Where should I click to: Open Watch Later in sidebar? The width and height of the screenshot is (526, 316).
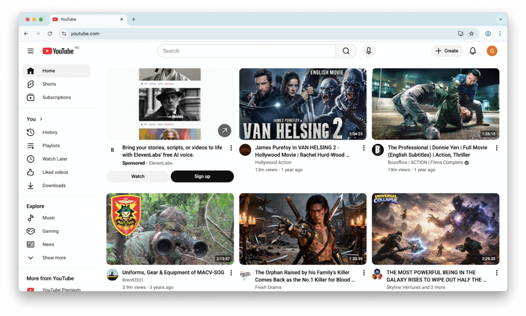54,159
